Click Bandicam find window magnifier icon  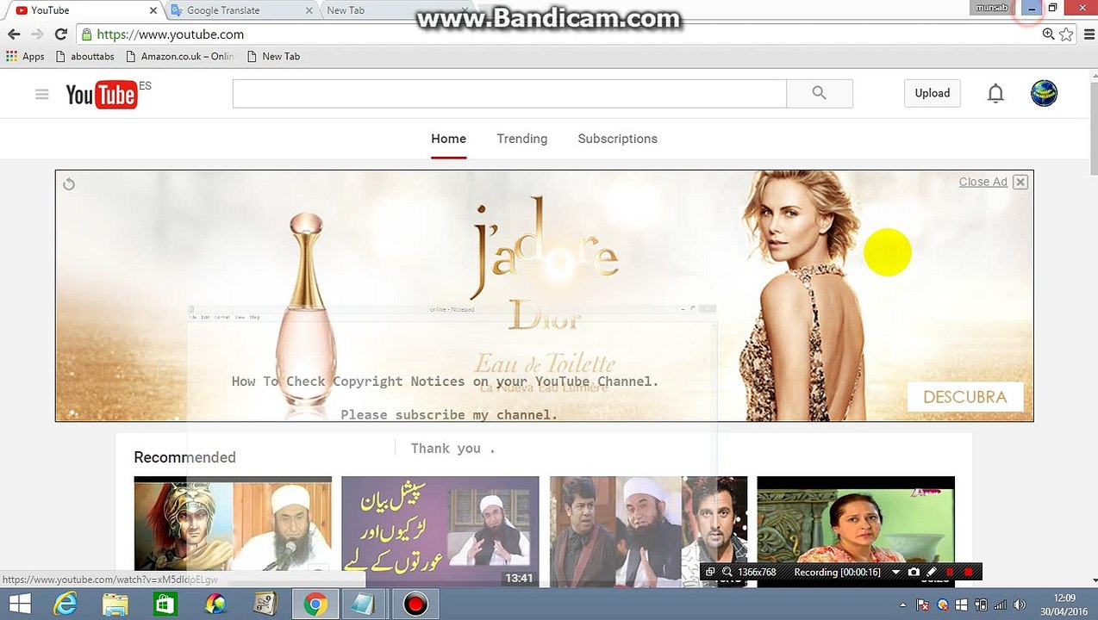click(727, 572)
